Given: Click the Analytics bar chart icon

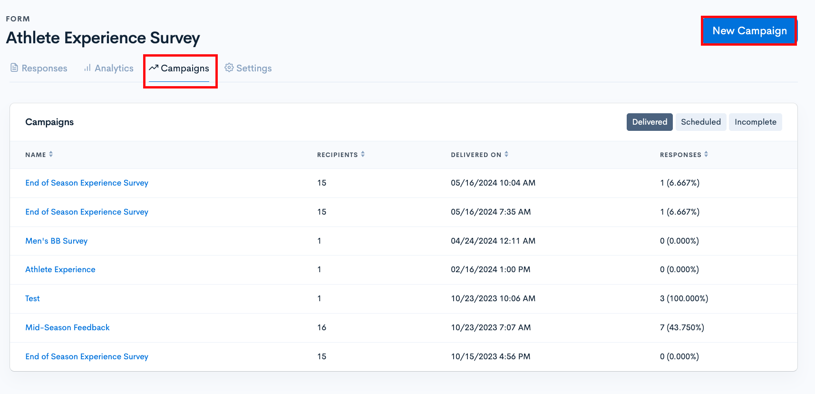Looking at the screenshot, I should point(87,68).
